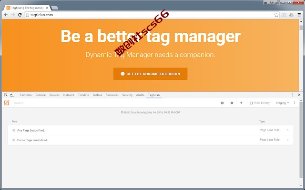Click the cloud extension icon in browser toolbar

291,15
